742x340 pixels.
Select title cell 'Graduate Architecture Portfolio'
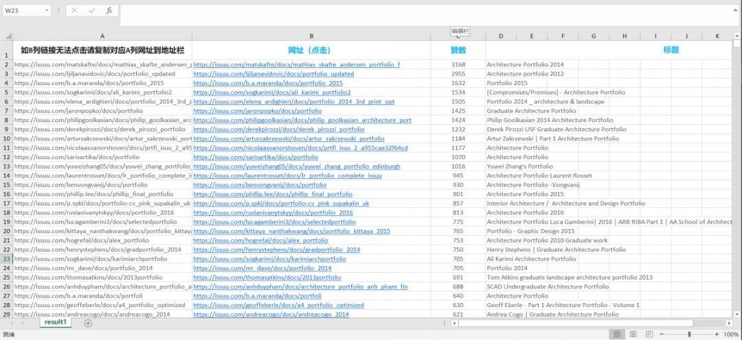click(531, 110)
